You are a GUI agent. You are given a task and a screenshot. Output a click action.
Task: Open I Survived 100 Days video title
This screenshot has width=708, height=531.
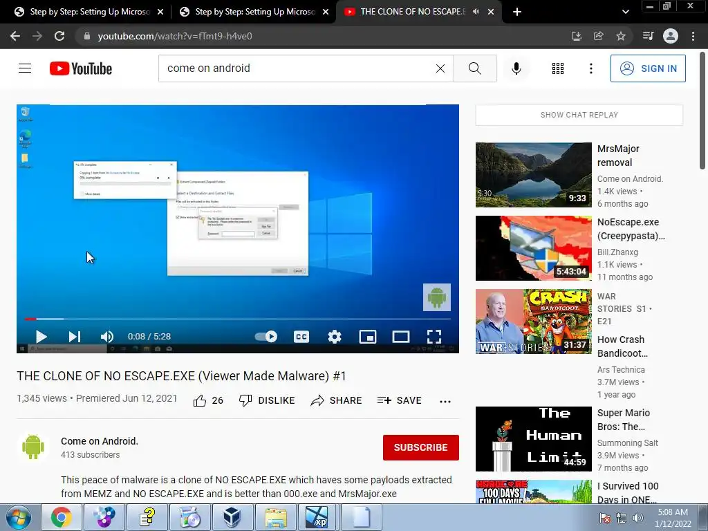pos(628,492)
